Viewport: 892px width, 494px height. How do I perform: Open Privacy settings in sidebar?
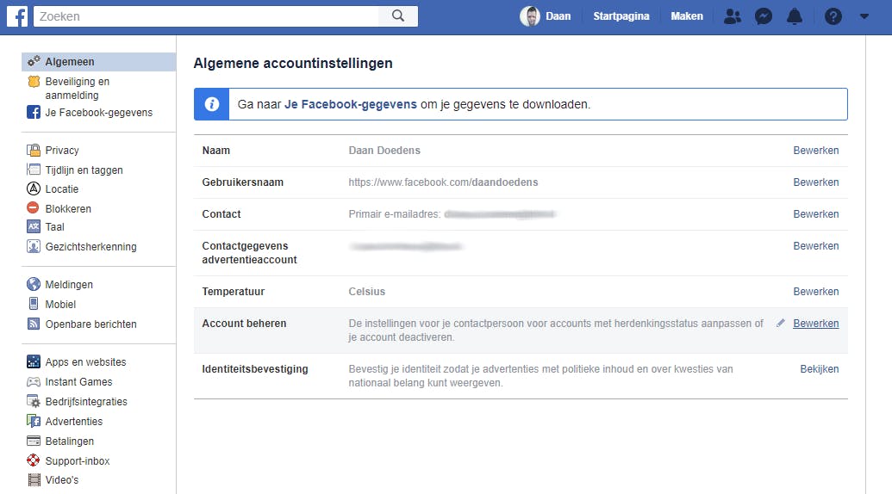click(62, 151)
